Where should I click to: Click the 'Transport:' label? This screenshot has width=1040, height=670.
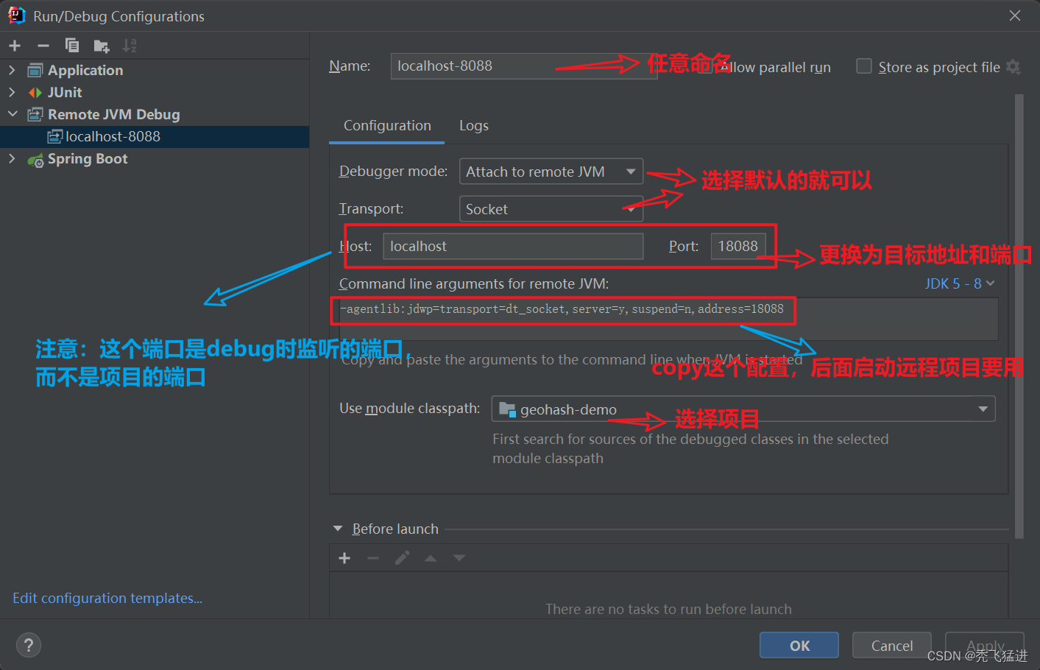(x=371, y=209)
